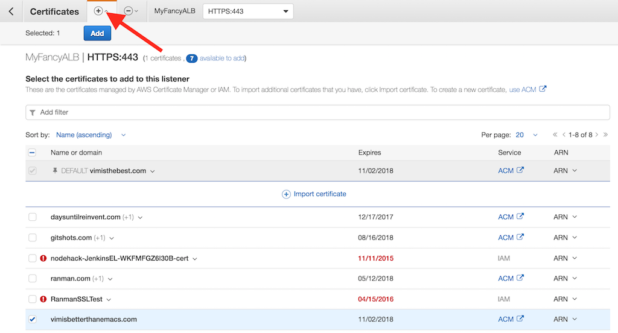618x333 pixels.
Task: Click the external link icon beside use ACM
Action: (x=543, y=89)
